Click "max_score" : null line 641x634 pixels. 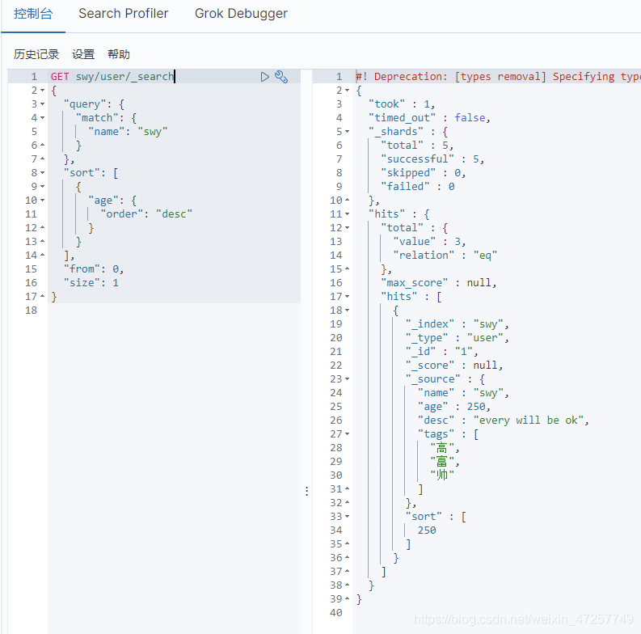(439, 283)
